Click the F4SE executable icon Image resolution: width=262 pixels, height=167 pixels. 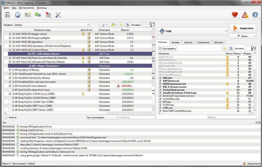pos(162,31)
